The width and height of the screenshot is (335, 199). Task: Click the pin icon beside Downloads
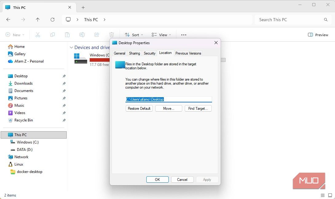click(64, 83)
